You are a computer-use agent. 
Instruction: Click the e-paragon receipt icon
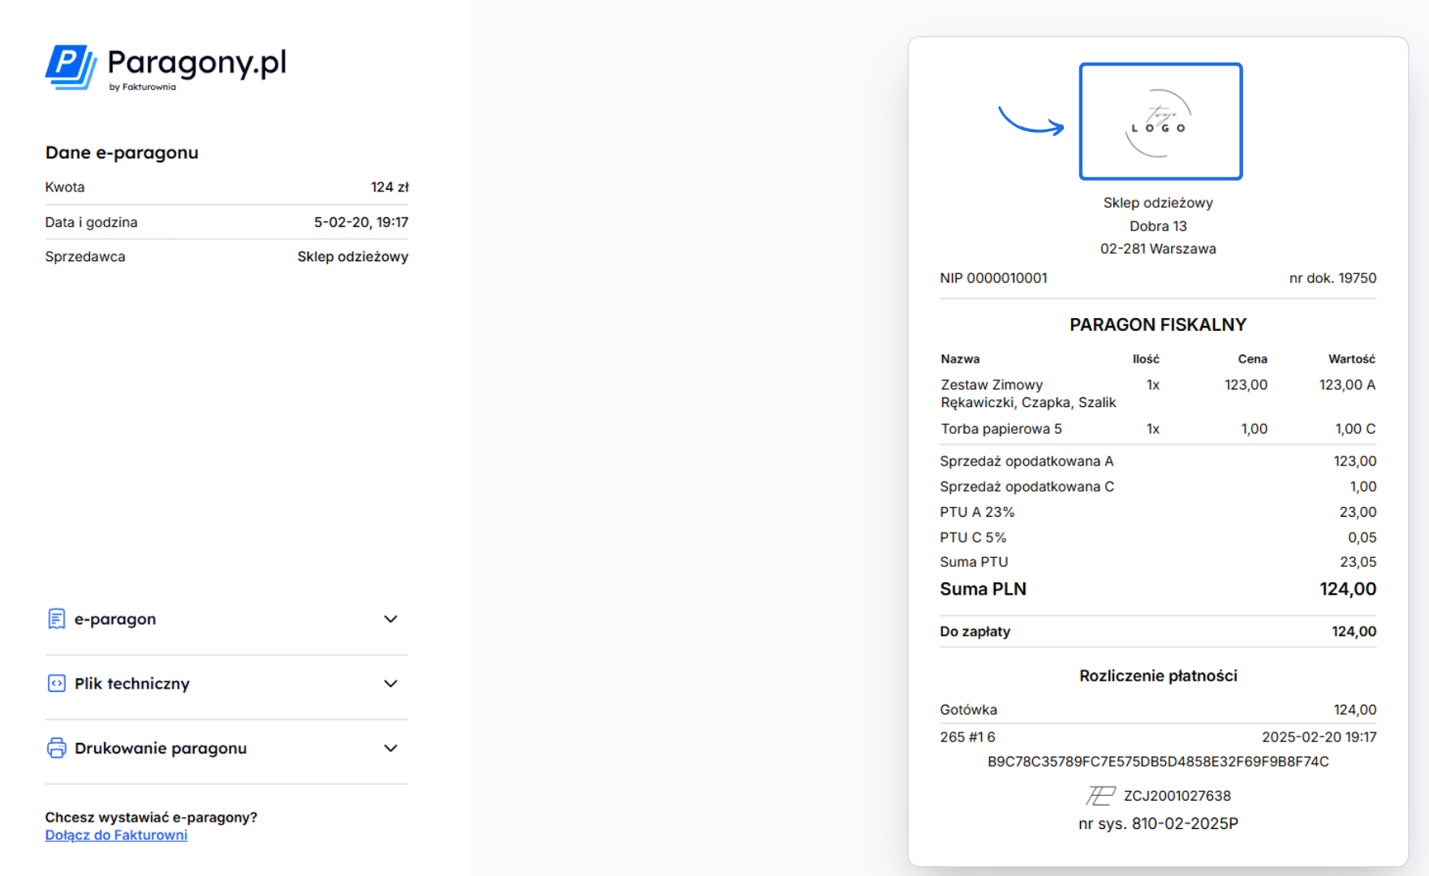56,619
